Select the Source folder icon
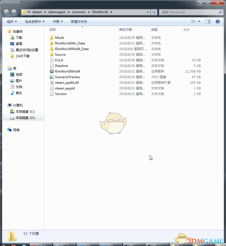 (52, 55)
